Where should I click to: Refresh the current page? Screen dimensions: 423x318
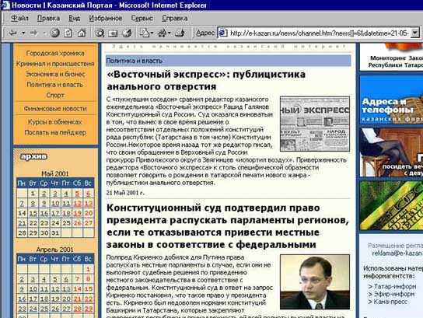pyautogui.click(x=68, y=33)
